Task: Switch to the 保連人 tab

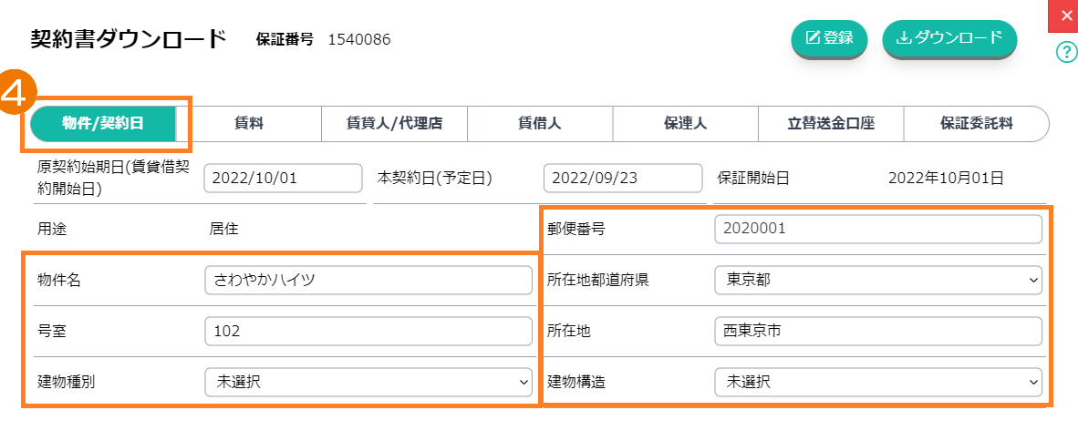Action: [x=685, y=124]
